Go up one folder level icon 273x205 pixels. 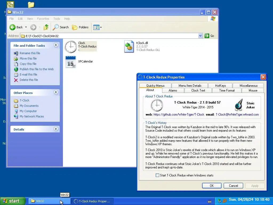pyautogui.click(x=46, y=27)
